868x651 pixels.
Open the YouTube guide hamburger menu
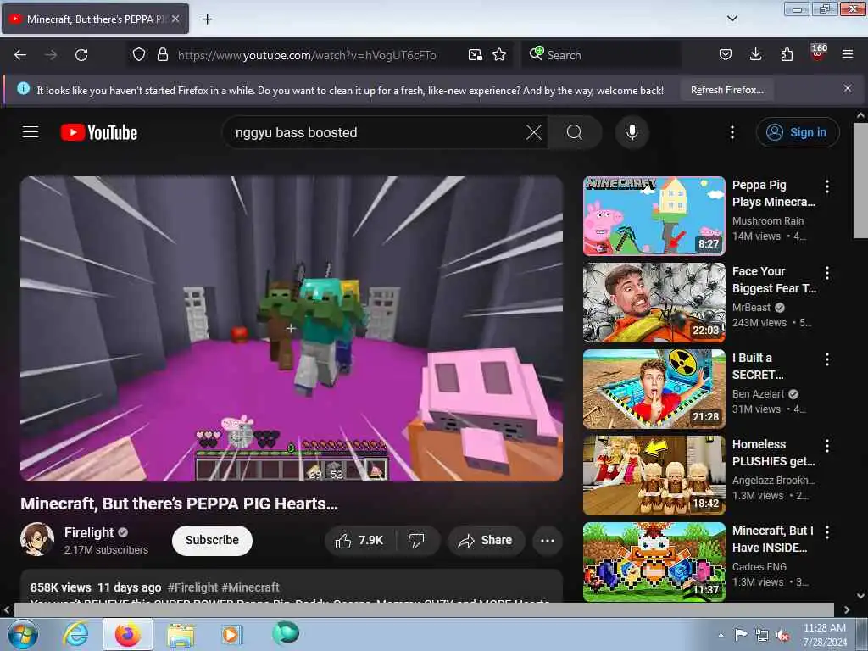[x=31, y=132]
